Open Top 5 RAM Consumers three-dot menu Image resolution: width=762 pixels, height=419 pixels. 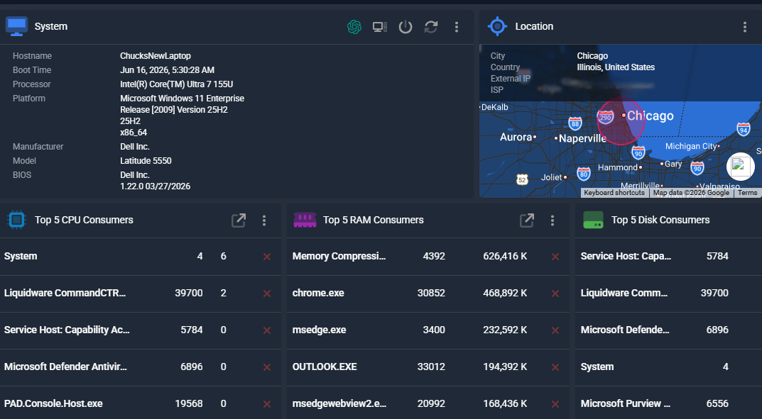click(552, 220)
